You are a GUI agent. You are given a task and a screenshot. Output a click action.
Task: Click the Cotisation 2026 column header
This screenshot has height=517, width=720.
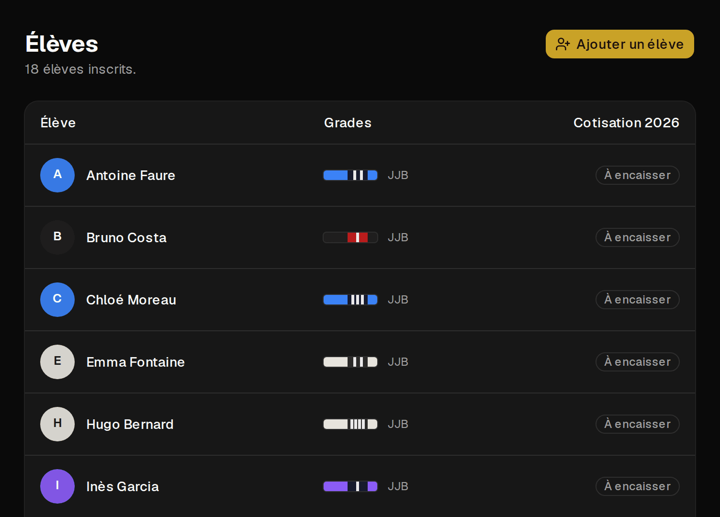(626, 123)
